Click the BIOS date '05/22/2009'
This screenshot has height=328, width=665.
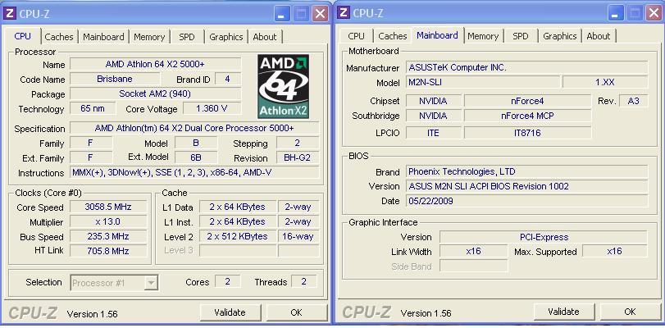526,201
